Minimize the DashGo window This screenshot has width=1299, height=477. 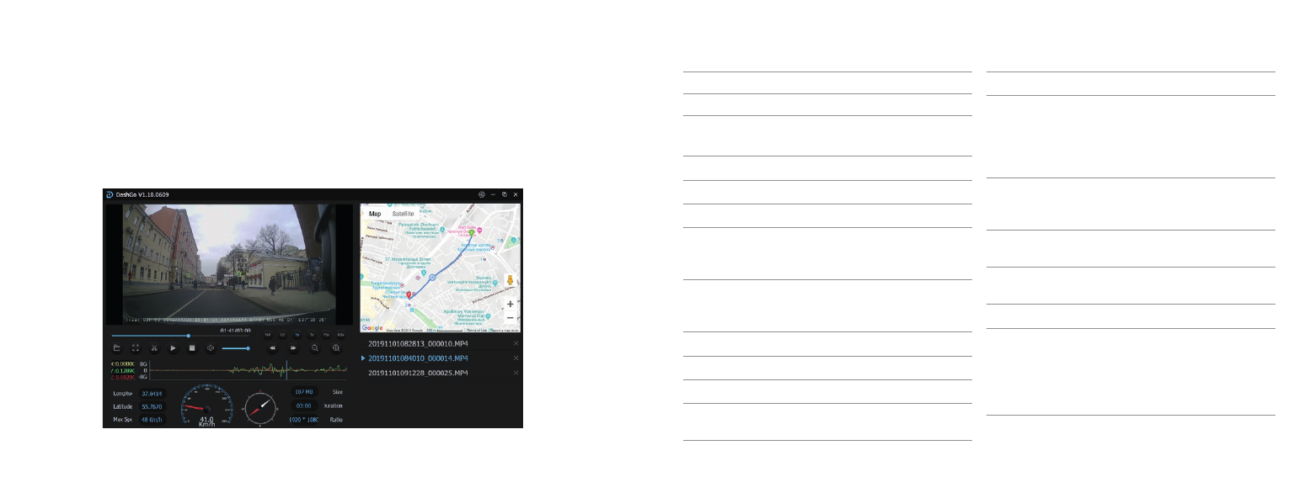pyautogui.click(x=493, y=194)
